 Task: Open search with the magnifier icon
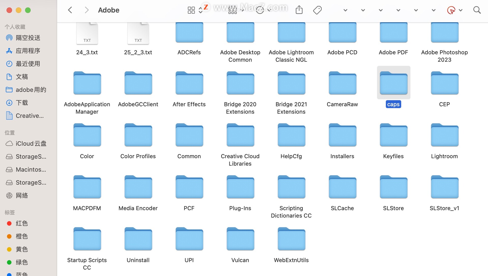477,10
